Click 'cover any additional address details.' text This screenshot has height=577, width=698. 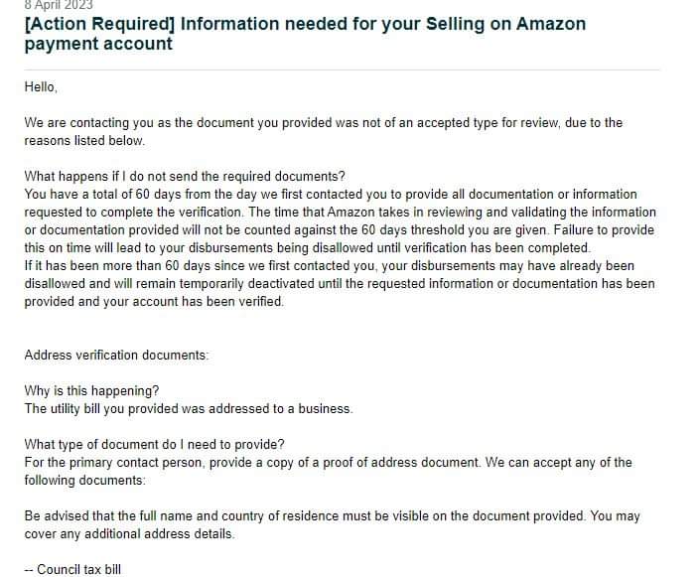coord(129,534)
